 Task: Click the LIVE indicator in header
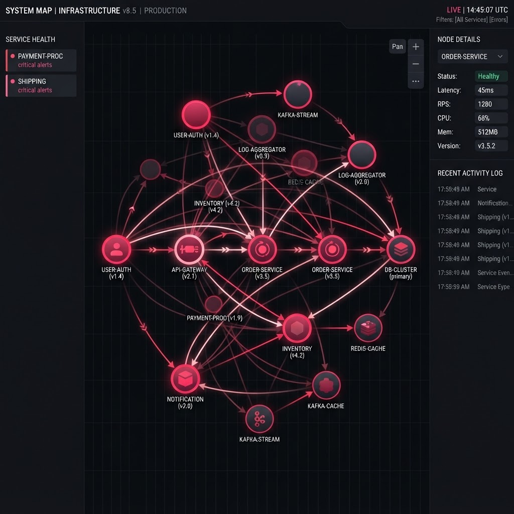(x=454, y=10)
